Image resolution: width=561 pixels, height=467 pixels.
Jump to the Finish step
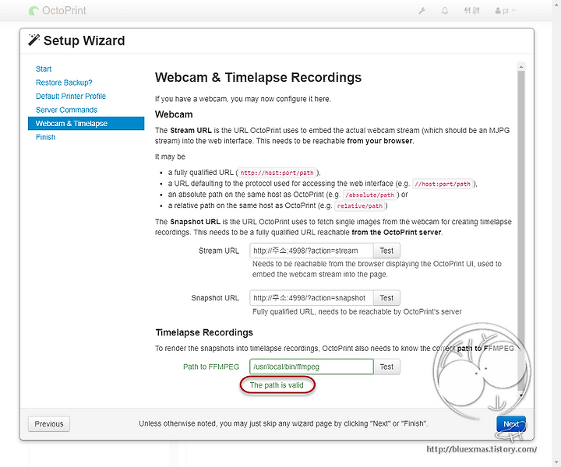coord(45,137)
